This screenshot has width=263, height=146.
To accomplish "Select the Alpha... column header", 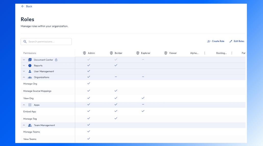I will (x=194, y=53).
